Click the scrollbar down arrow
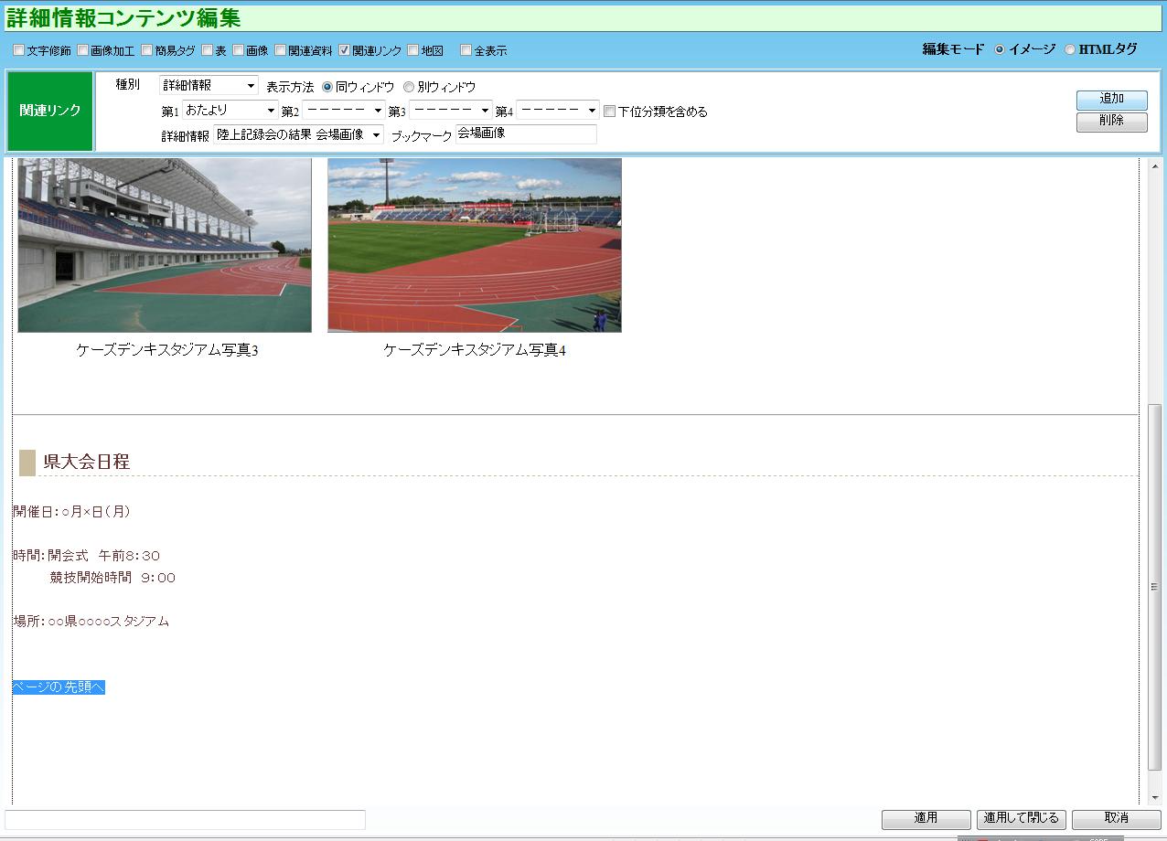1167x841 pixels. pos(1154,797)
